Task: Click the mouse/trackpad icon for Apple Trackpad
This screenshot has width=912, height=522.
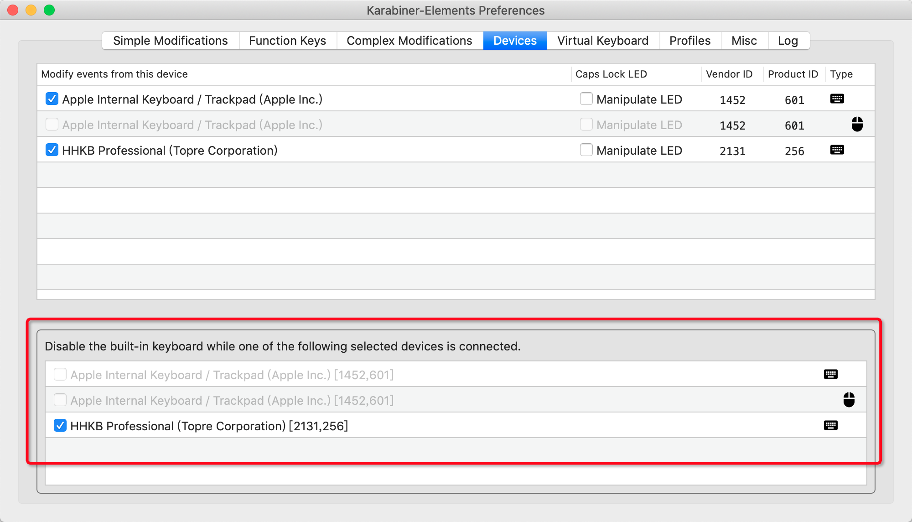Action: pos(857,124)
